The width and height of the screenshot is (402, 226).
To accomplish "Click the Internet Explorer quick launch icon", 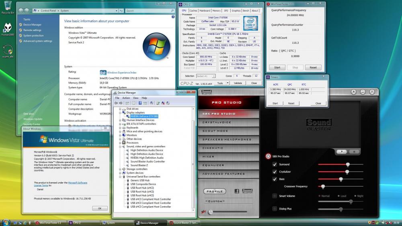I will 25,223.
